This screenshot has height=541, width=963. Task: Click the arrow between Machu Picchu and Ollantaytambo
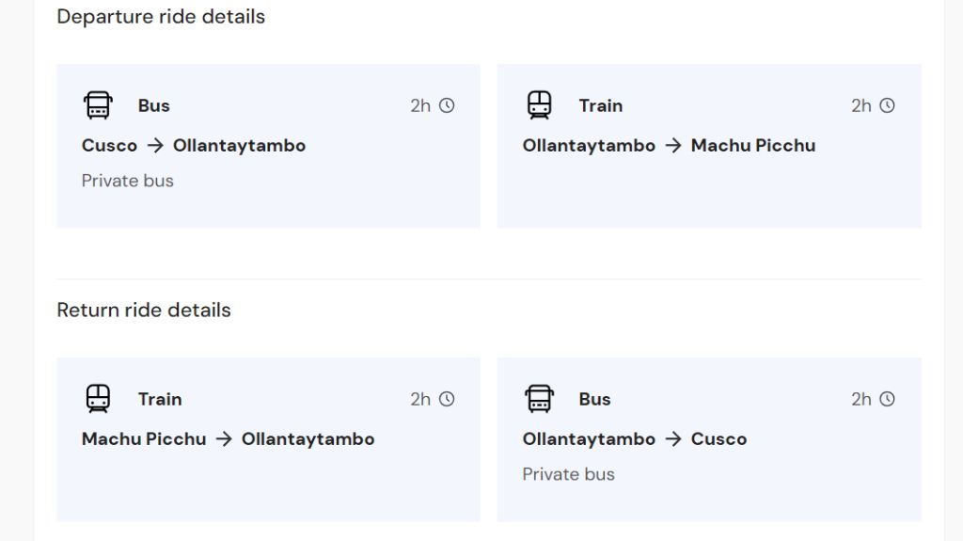(224, 439)
